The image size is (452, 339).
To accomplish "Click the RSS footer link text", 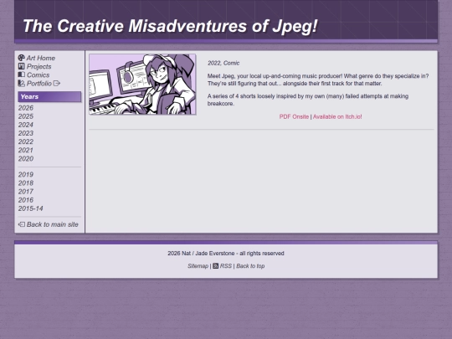I will [226, 266].
